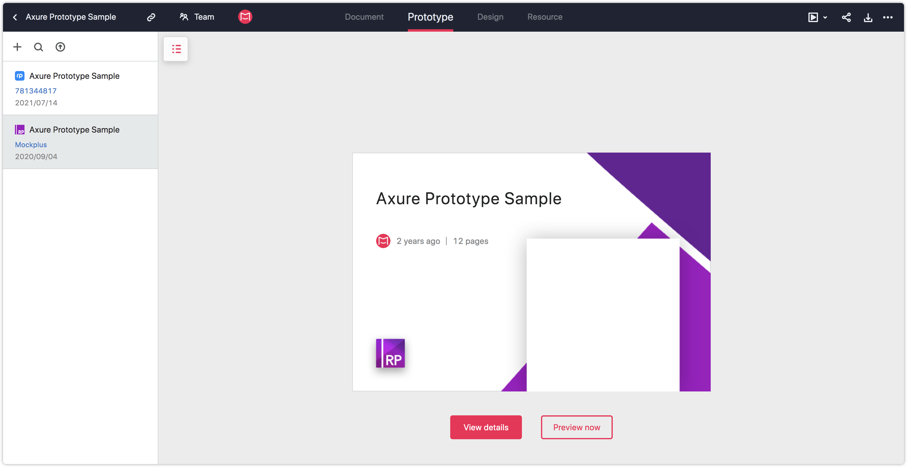Click the author avatar beside 2 years ago
Screen dimensions: 907x467
tap(383, 241)
